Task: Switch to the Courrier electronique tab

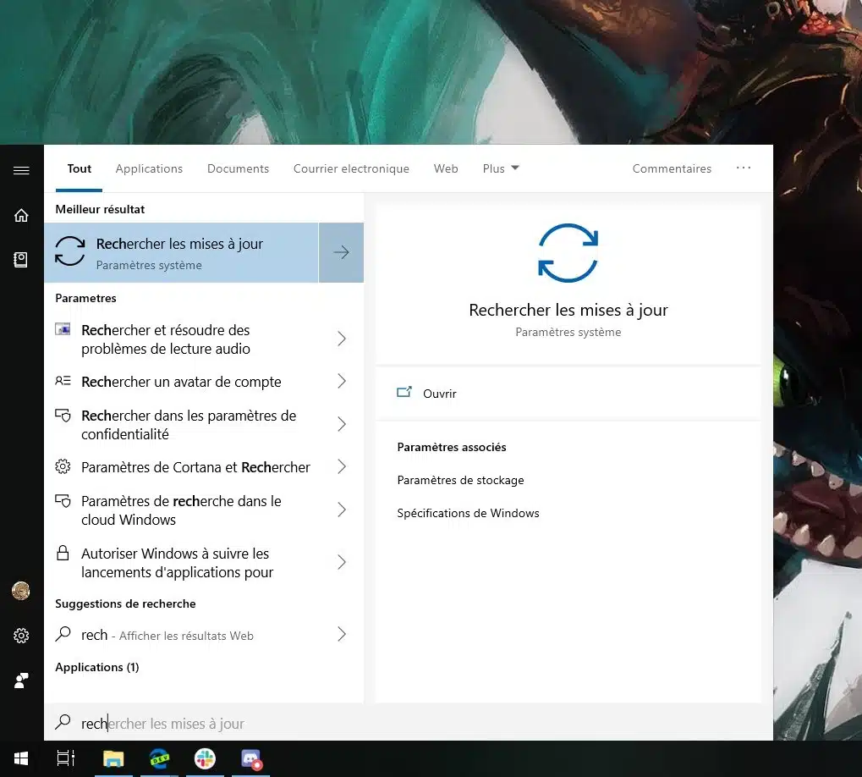Action: pyautogui.click(x=351, y=168)
